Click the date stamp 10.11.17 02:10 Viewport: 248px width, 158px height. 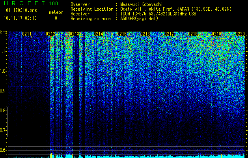pyautogui.click(x=20, y=18)
